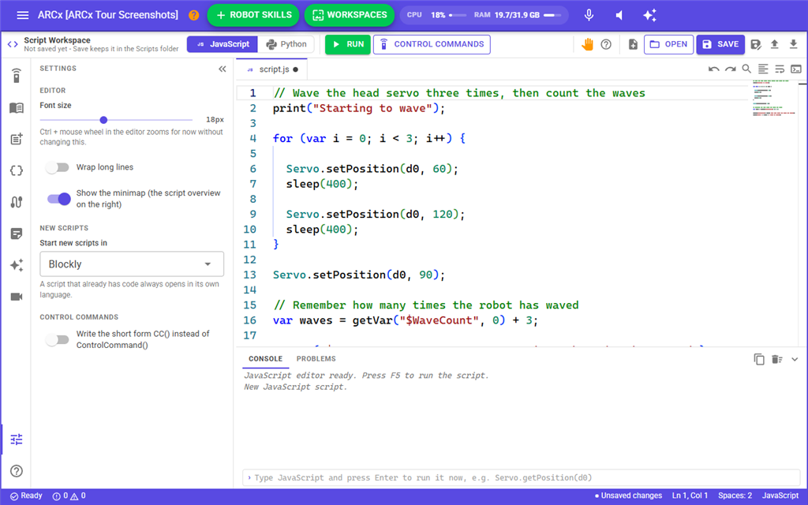The height and width of the screenshot is (505, 808).
Task: Click the OPEN button
Action: click(x=669, y=44)
